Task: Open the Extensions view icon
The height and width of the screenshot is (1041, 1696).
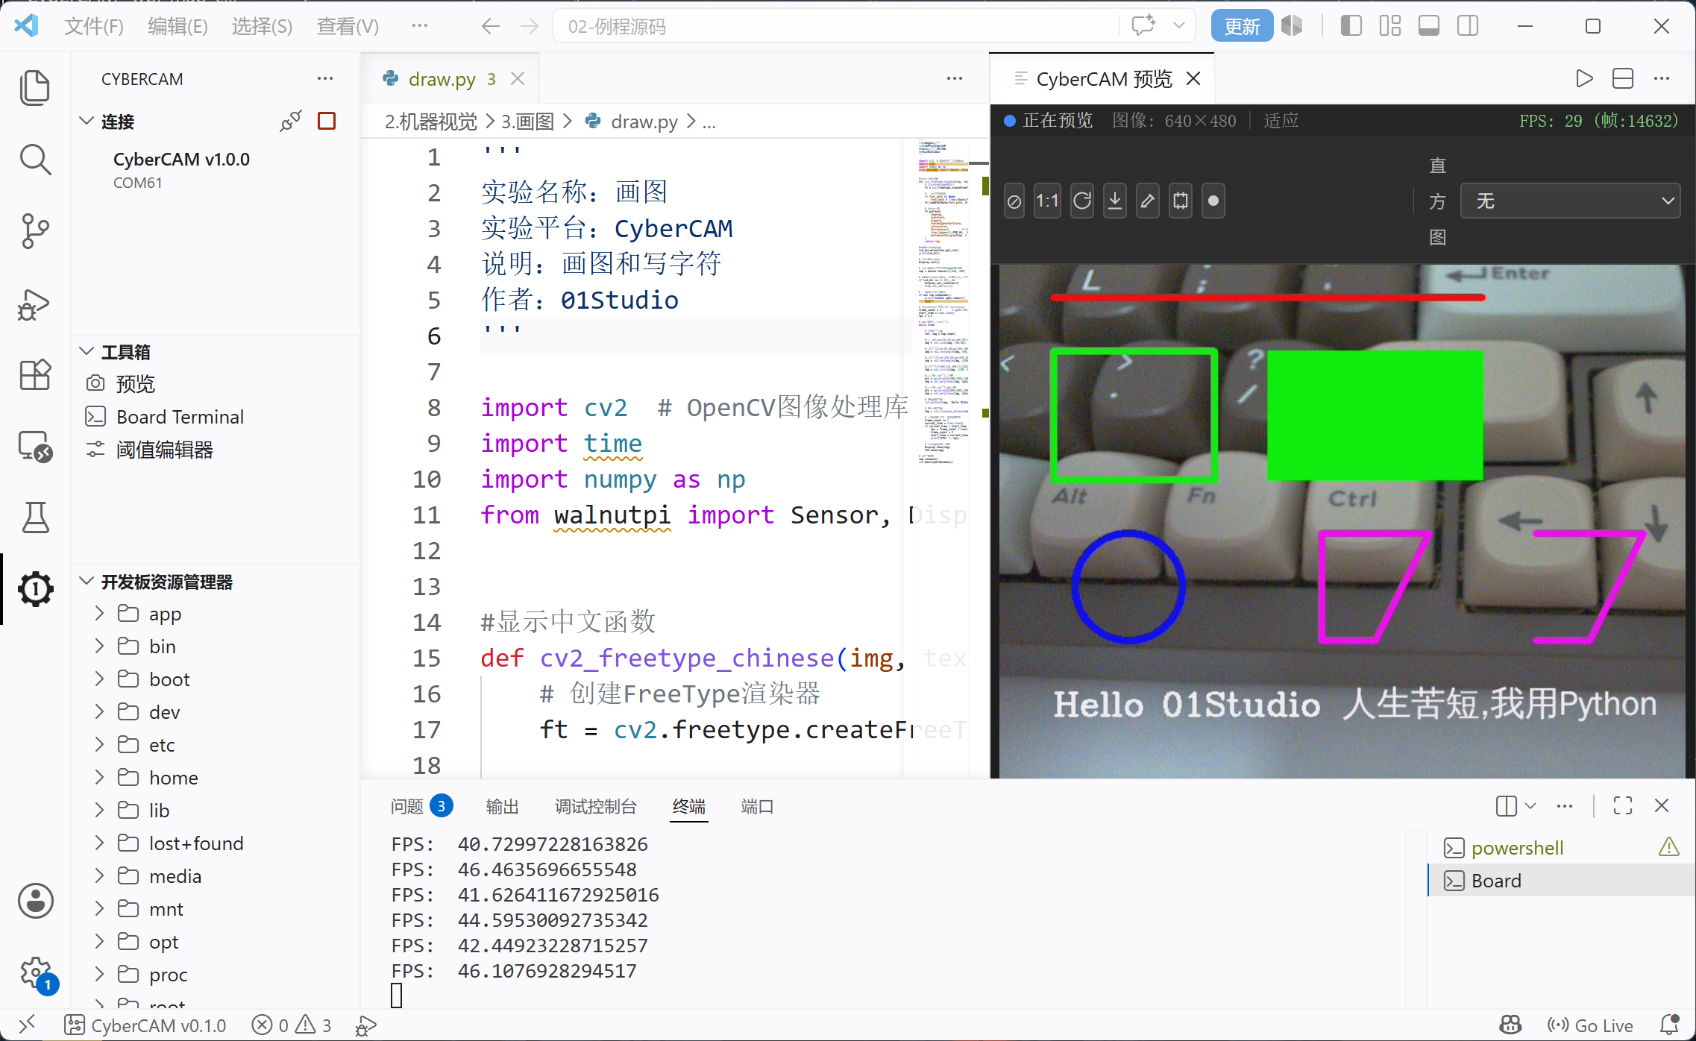Action: 35,374
